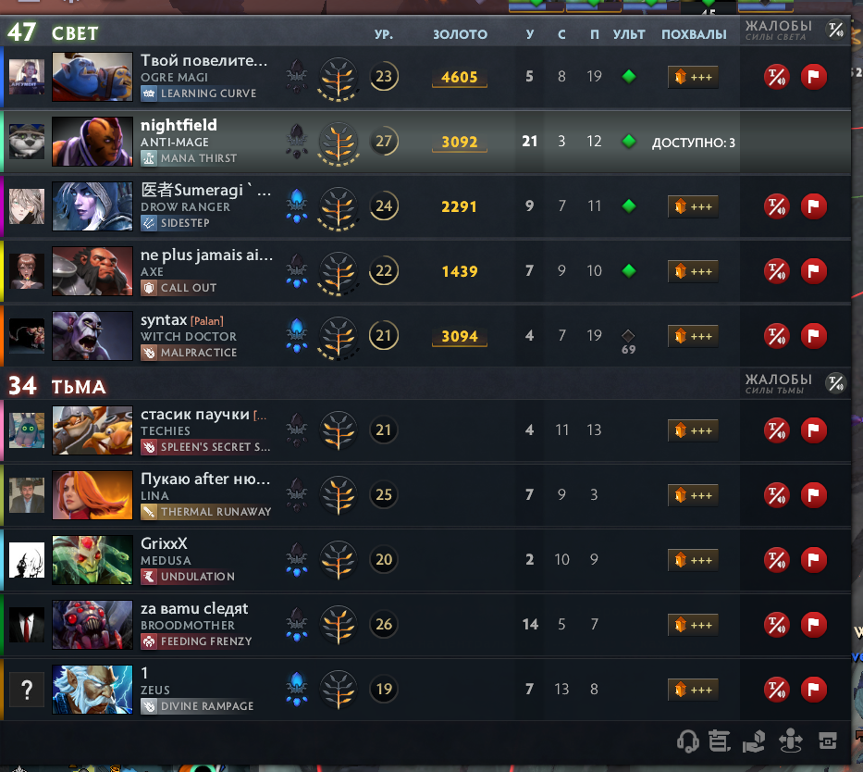
Task: Open voice chat headset settings icon
Action: click(x=687, y=741)
